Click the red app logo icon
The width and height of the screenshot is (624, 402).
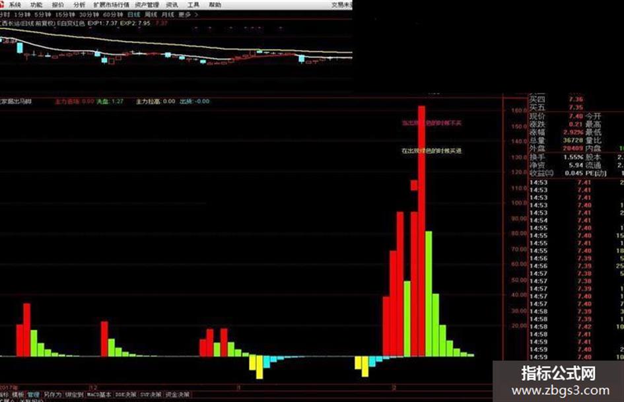[x=2, y=5]
